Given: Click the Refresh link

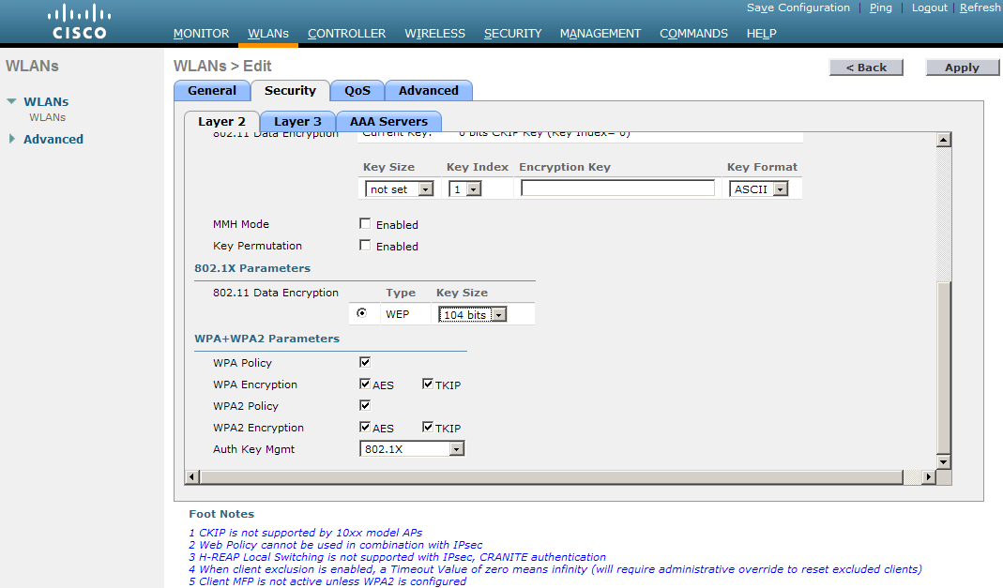Looking at the screenshot, I should 980,8.
